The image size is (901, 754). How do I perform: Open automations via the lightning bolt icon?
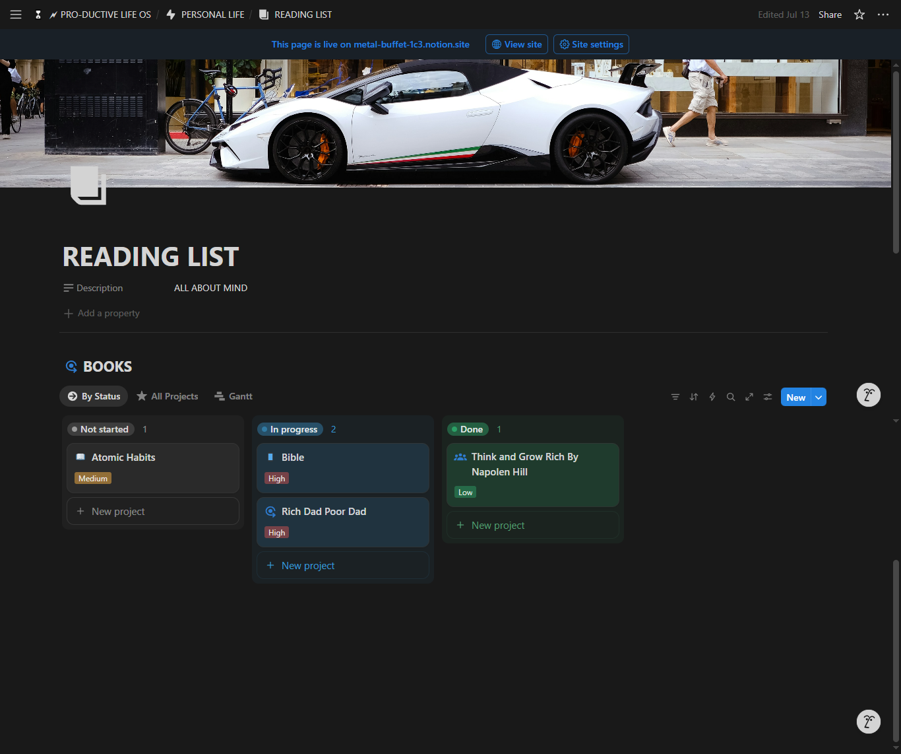pos(712,397)
